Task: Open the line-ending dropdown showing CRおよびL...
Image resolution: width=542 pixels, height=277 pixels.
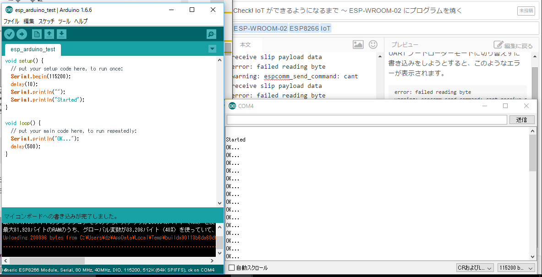Action: coord(475,267)
